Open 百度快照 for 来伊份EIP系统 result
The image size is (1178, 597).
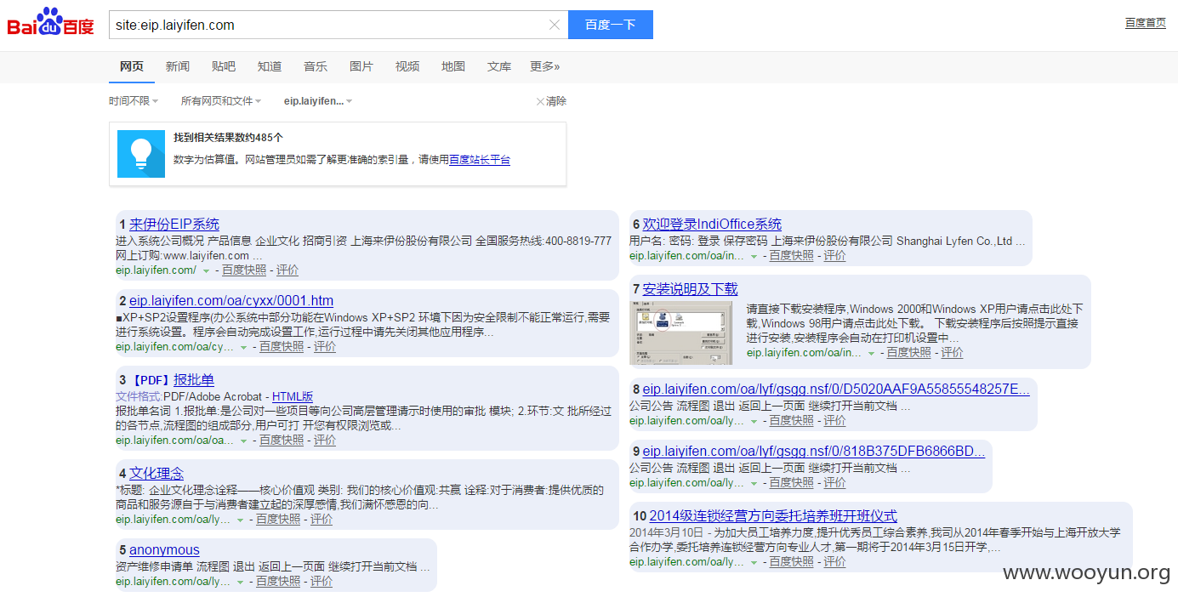(x=244, y=270)
